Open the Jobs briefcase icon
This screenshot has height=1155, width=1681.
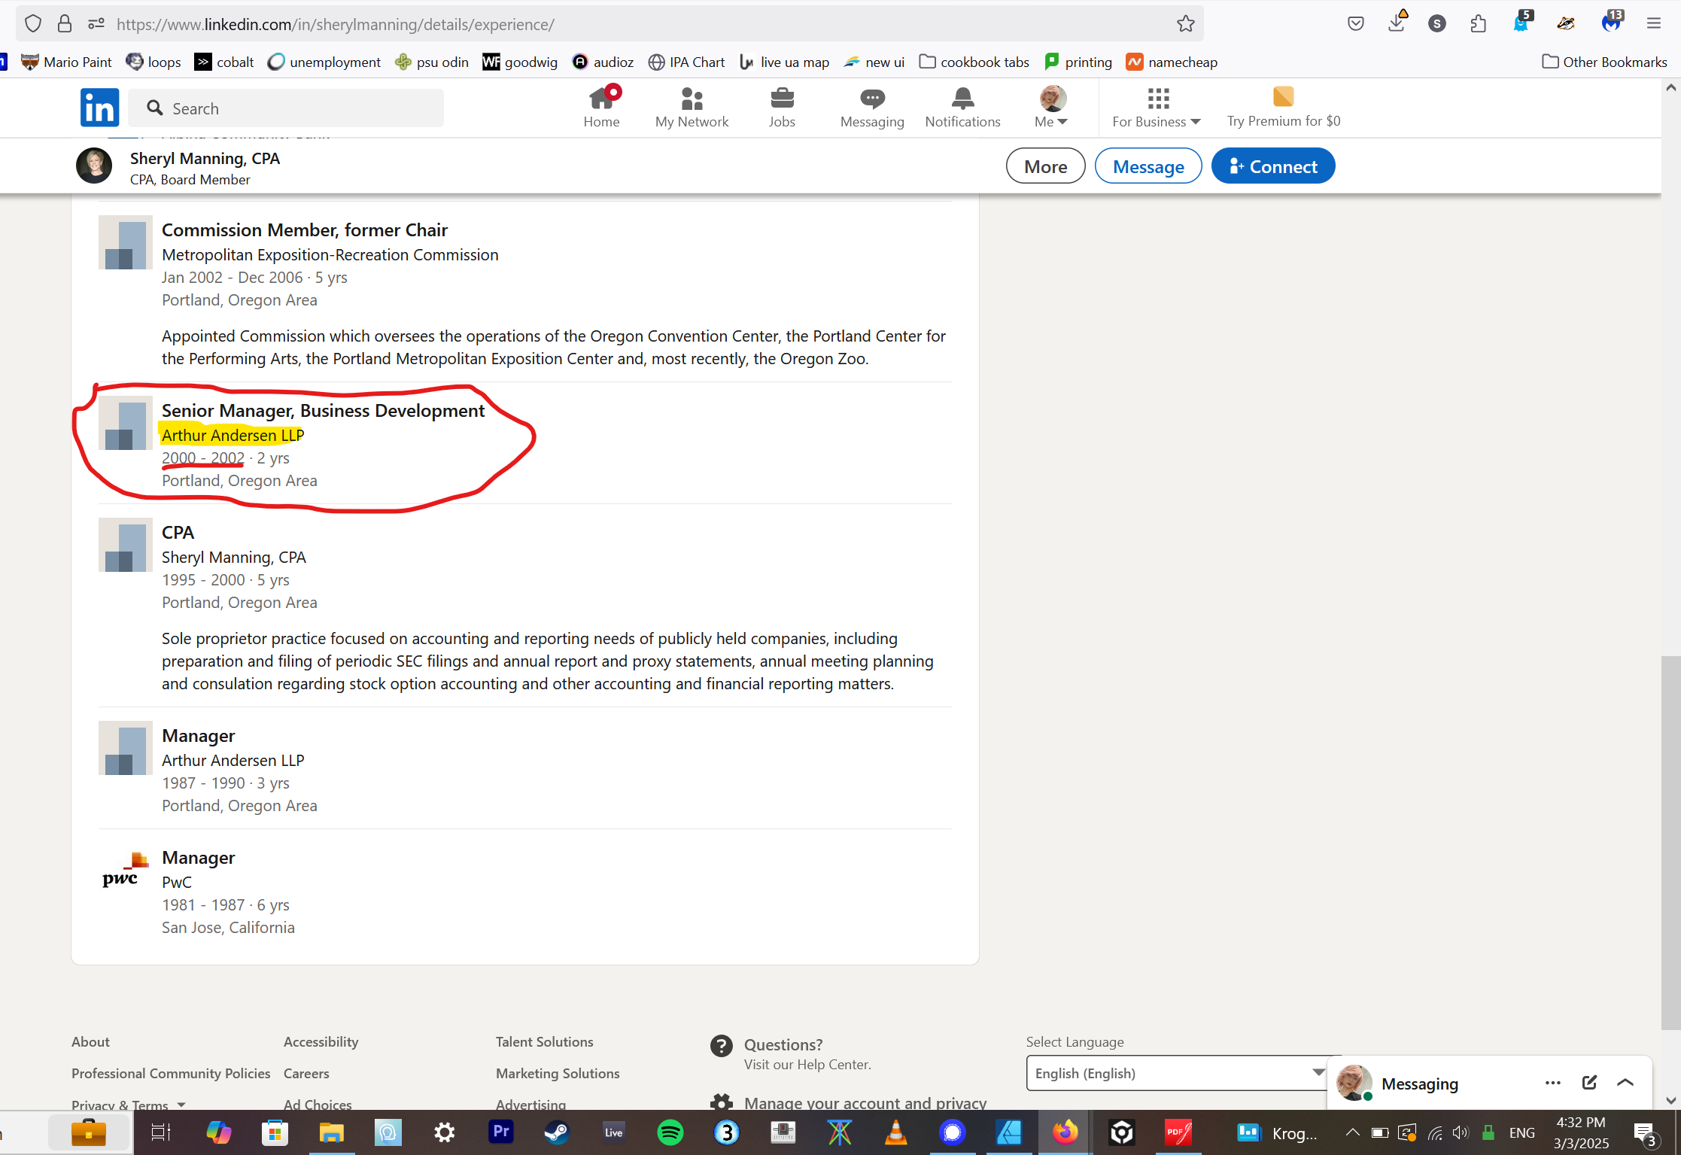coord(782,108)
